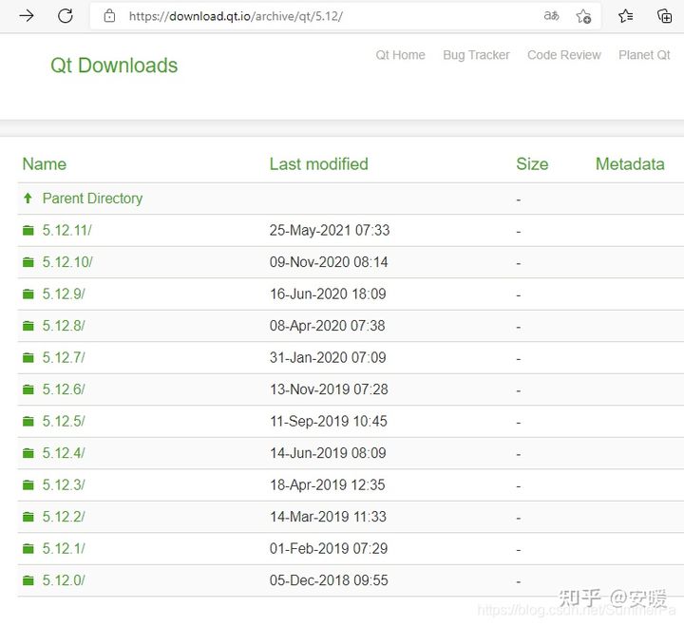Open the collections icon
Screen dimensions: 684x626
coord(664,16)
